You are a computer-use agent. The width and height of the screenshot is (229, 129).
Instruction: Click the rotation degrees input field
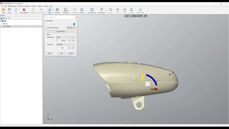(59, 40)
